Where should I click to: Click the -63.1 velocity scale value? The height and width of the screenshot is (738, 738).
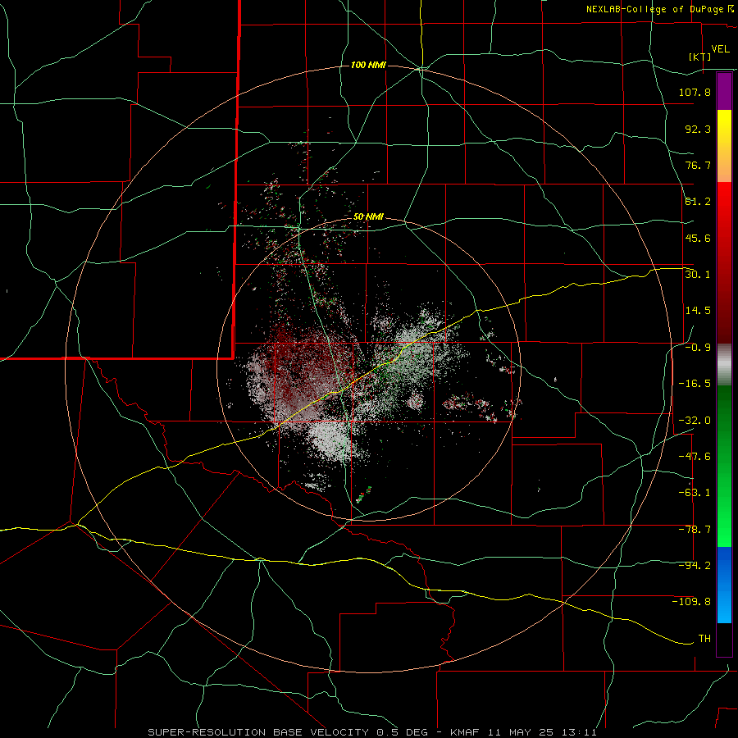point(695,493)
